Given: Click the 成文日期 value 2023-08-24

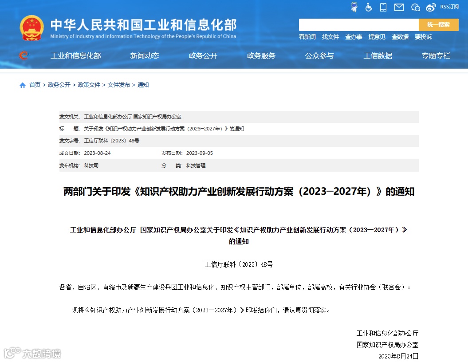Looking at the screenshot, I should tap(97, 153).
